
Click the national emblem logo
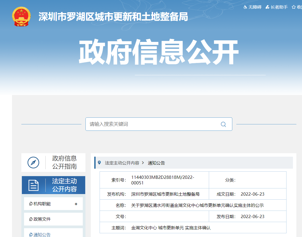point(21,17)
